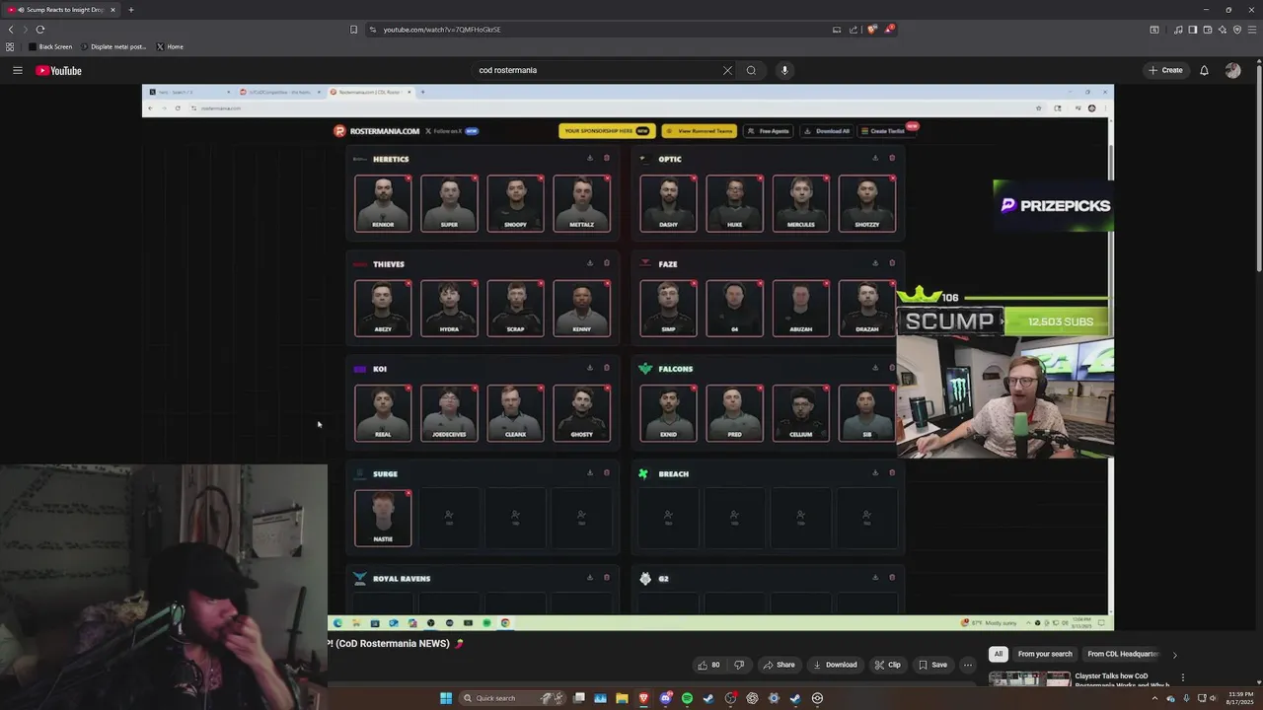
Task: Share this video
Action: tap(779, 665)
